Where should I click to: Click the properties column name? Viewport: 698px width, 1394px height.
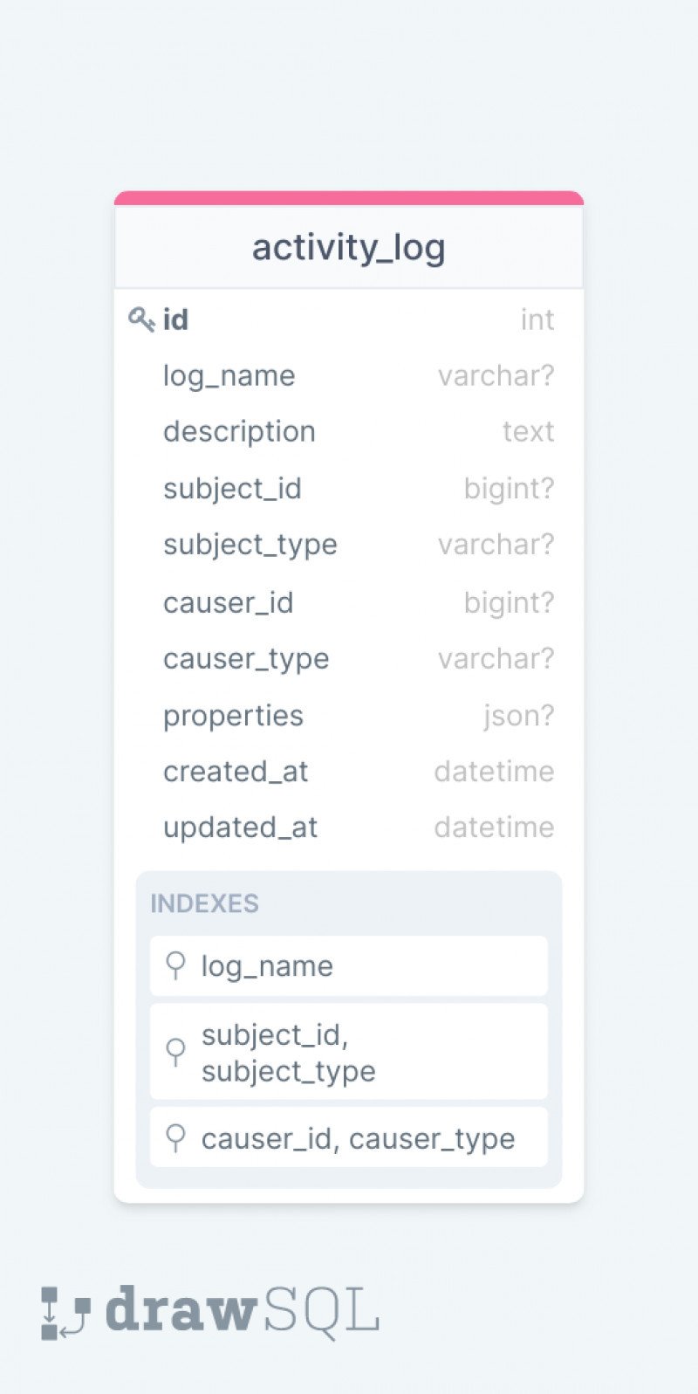(233, 716)
